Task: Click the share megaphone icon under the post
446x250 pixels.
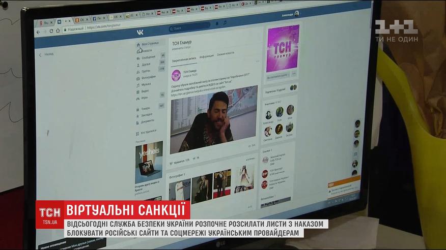Action: tap(194, 159)
